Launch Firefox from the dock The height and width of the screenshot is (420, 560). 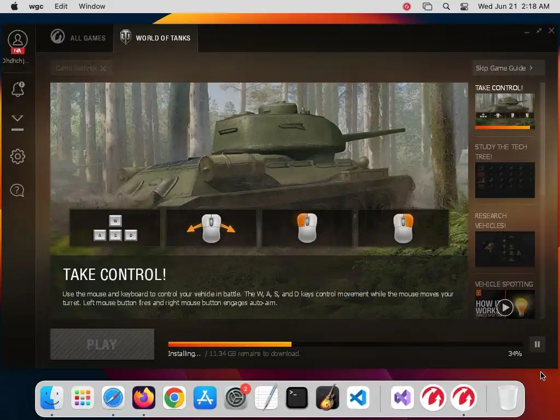point(144,398)
